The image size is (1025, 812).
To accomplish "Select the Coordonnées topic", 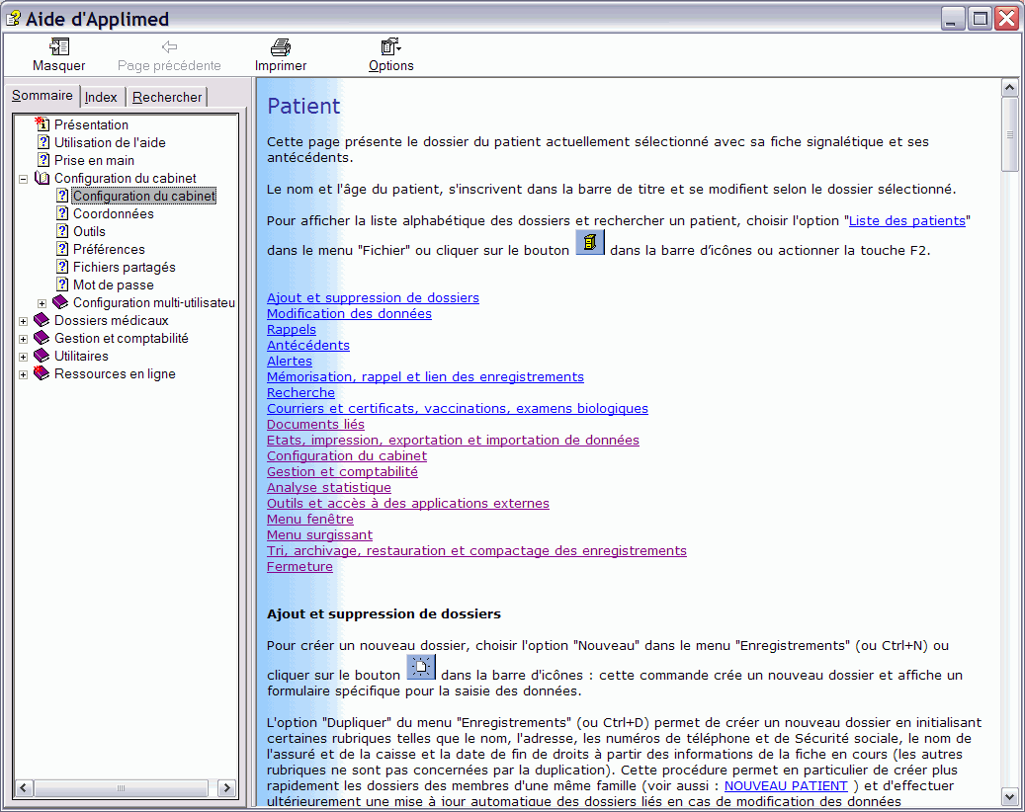I will click(x=113, y=213).
